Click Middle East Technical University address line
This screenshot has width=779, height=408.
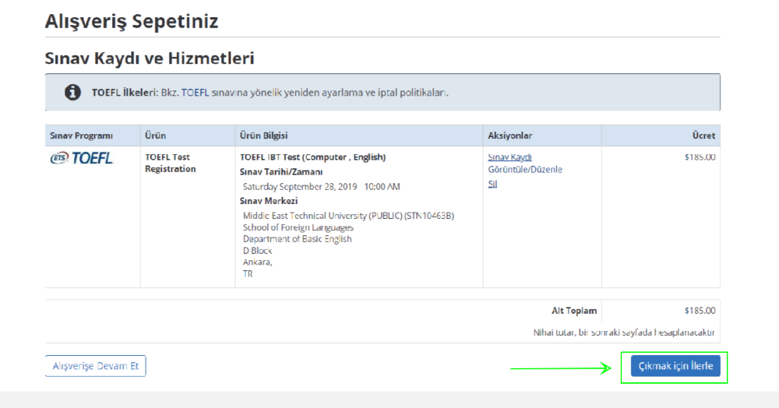(348, 216)
